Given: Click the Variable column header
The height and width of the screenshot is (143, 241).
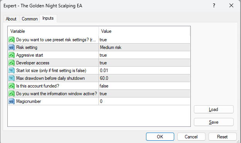Looking at the screenshot, I should (x=53, y=31).
